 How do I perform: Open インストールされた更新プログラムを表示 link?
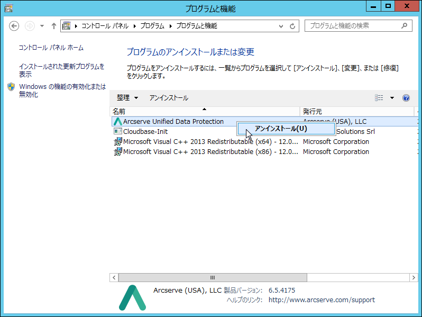[x=62, y=70]
